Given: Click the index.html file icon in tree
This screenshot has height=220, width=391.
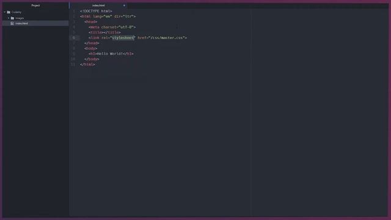Looking at the screenshot, I should (12, 23).
